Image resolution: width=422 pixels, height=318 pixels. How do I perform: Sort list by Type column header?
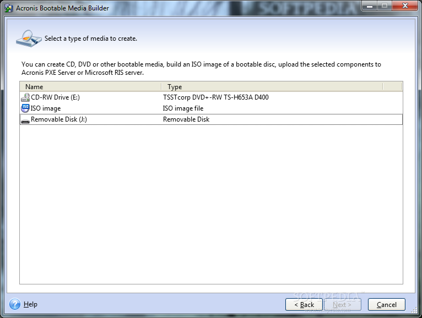tap(272, 86)
